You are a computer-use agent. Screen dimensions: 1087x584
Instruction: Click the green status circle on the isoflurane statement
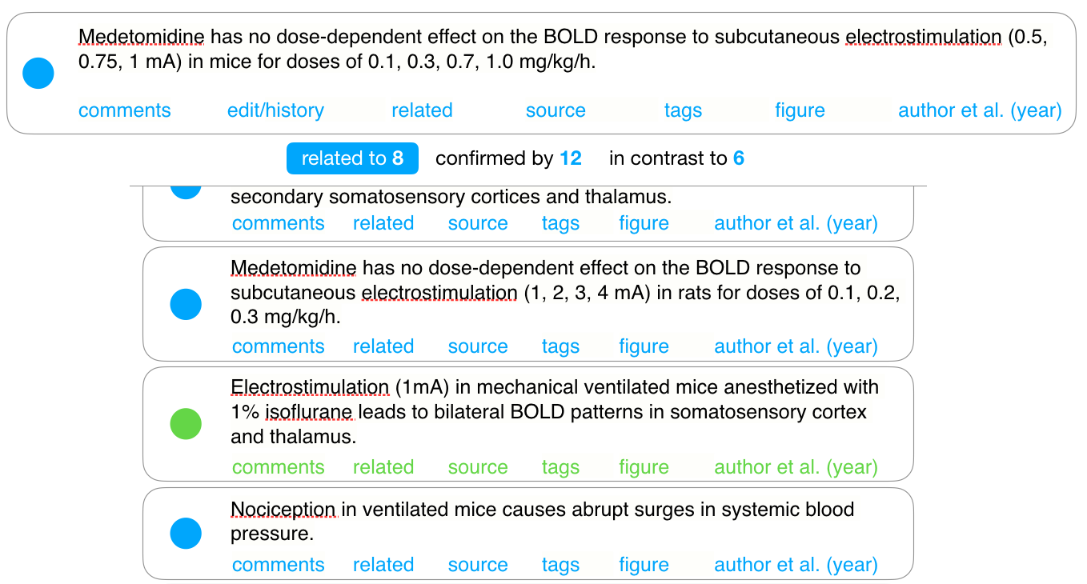click(x=186, y=423)
